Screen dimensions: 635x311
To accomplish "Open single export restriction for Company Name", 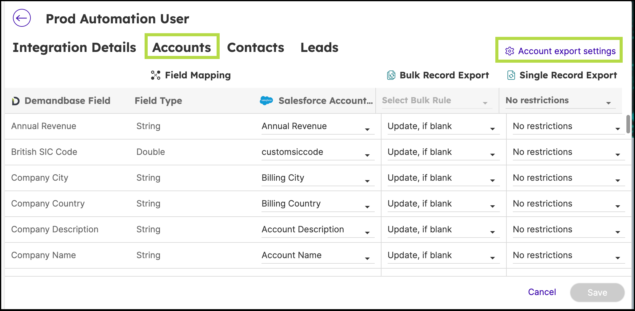I will tap(569, 256).
